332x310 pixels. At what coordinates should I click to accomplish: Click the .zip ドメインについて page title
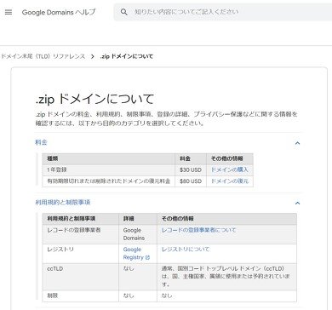94,99
